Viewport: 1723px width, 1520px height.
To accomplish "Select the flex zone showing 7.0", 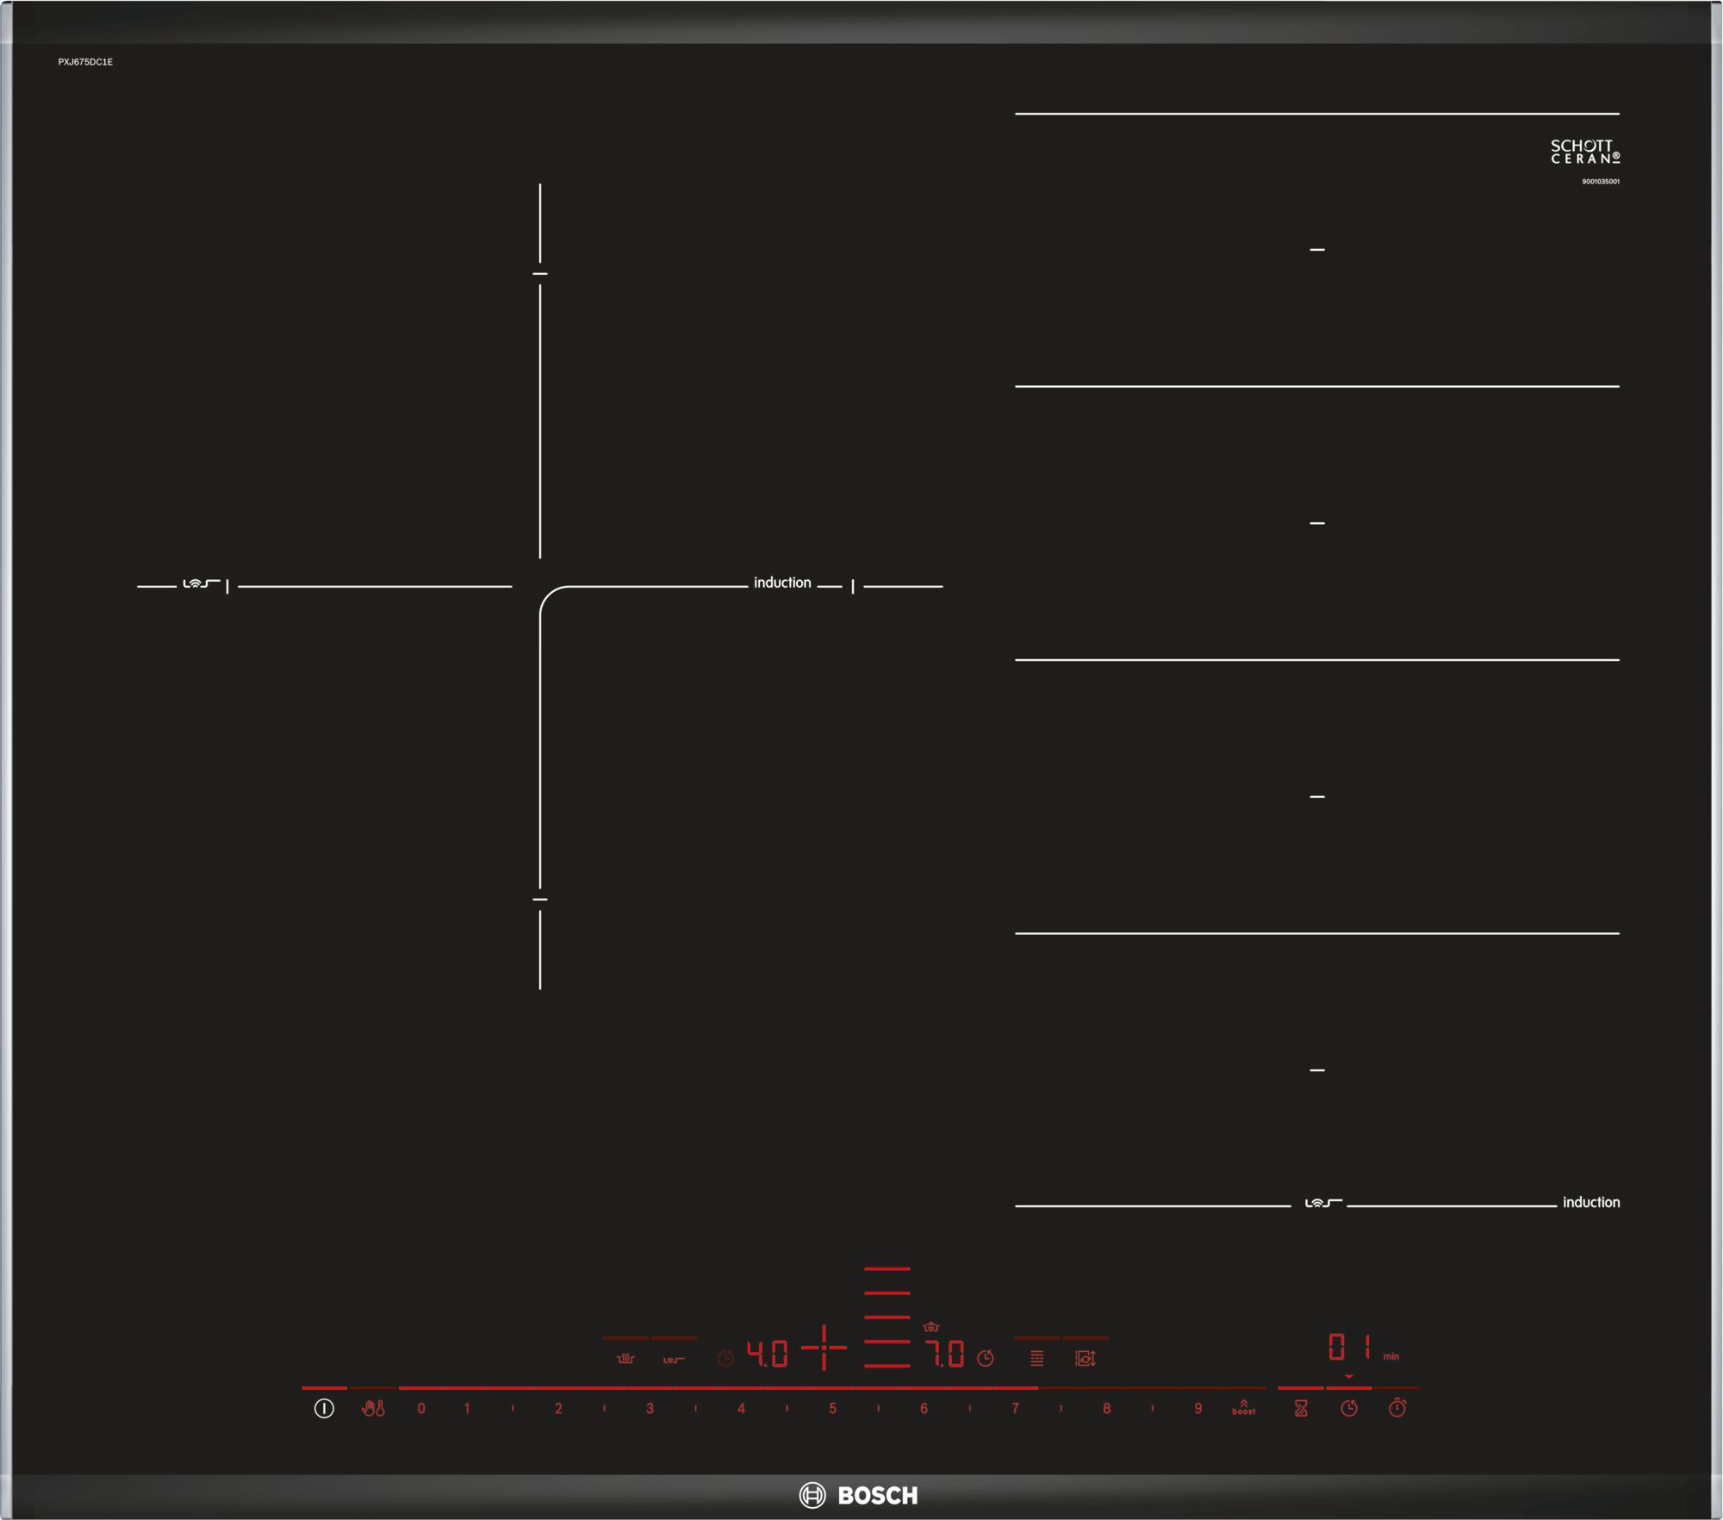I will pos(944,1354).
